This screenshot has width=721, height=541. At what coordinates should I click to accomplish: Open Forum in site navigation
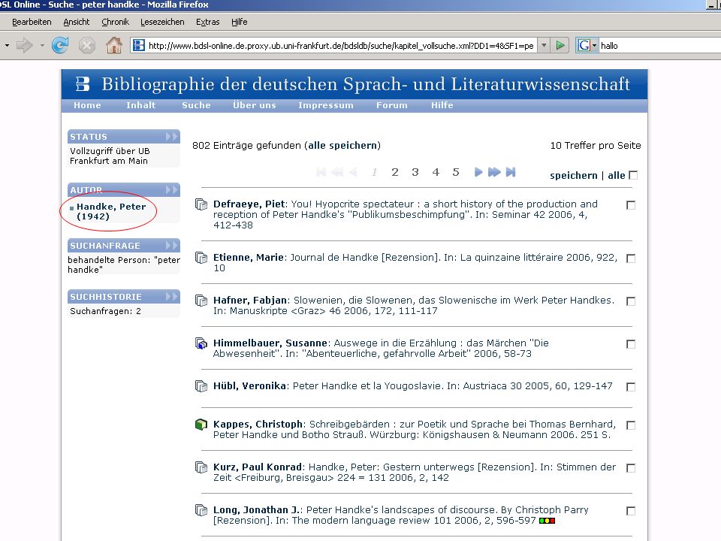pyautogui.click(x=392, y=105)
